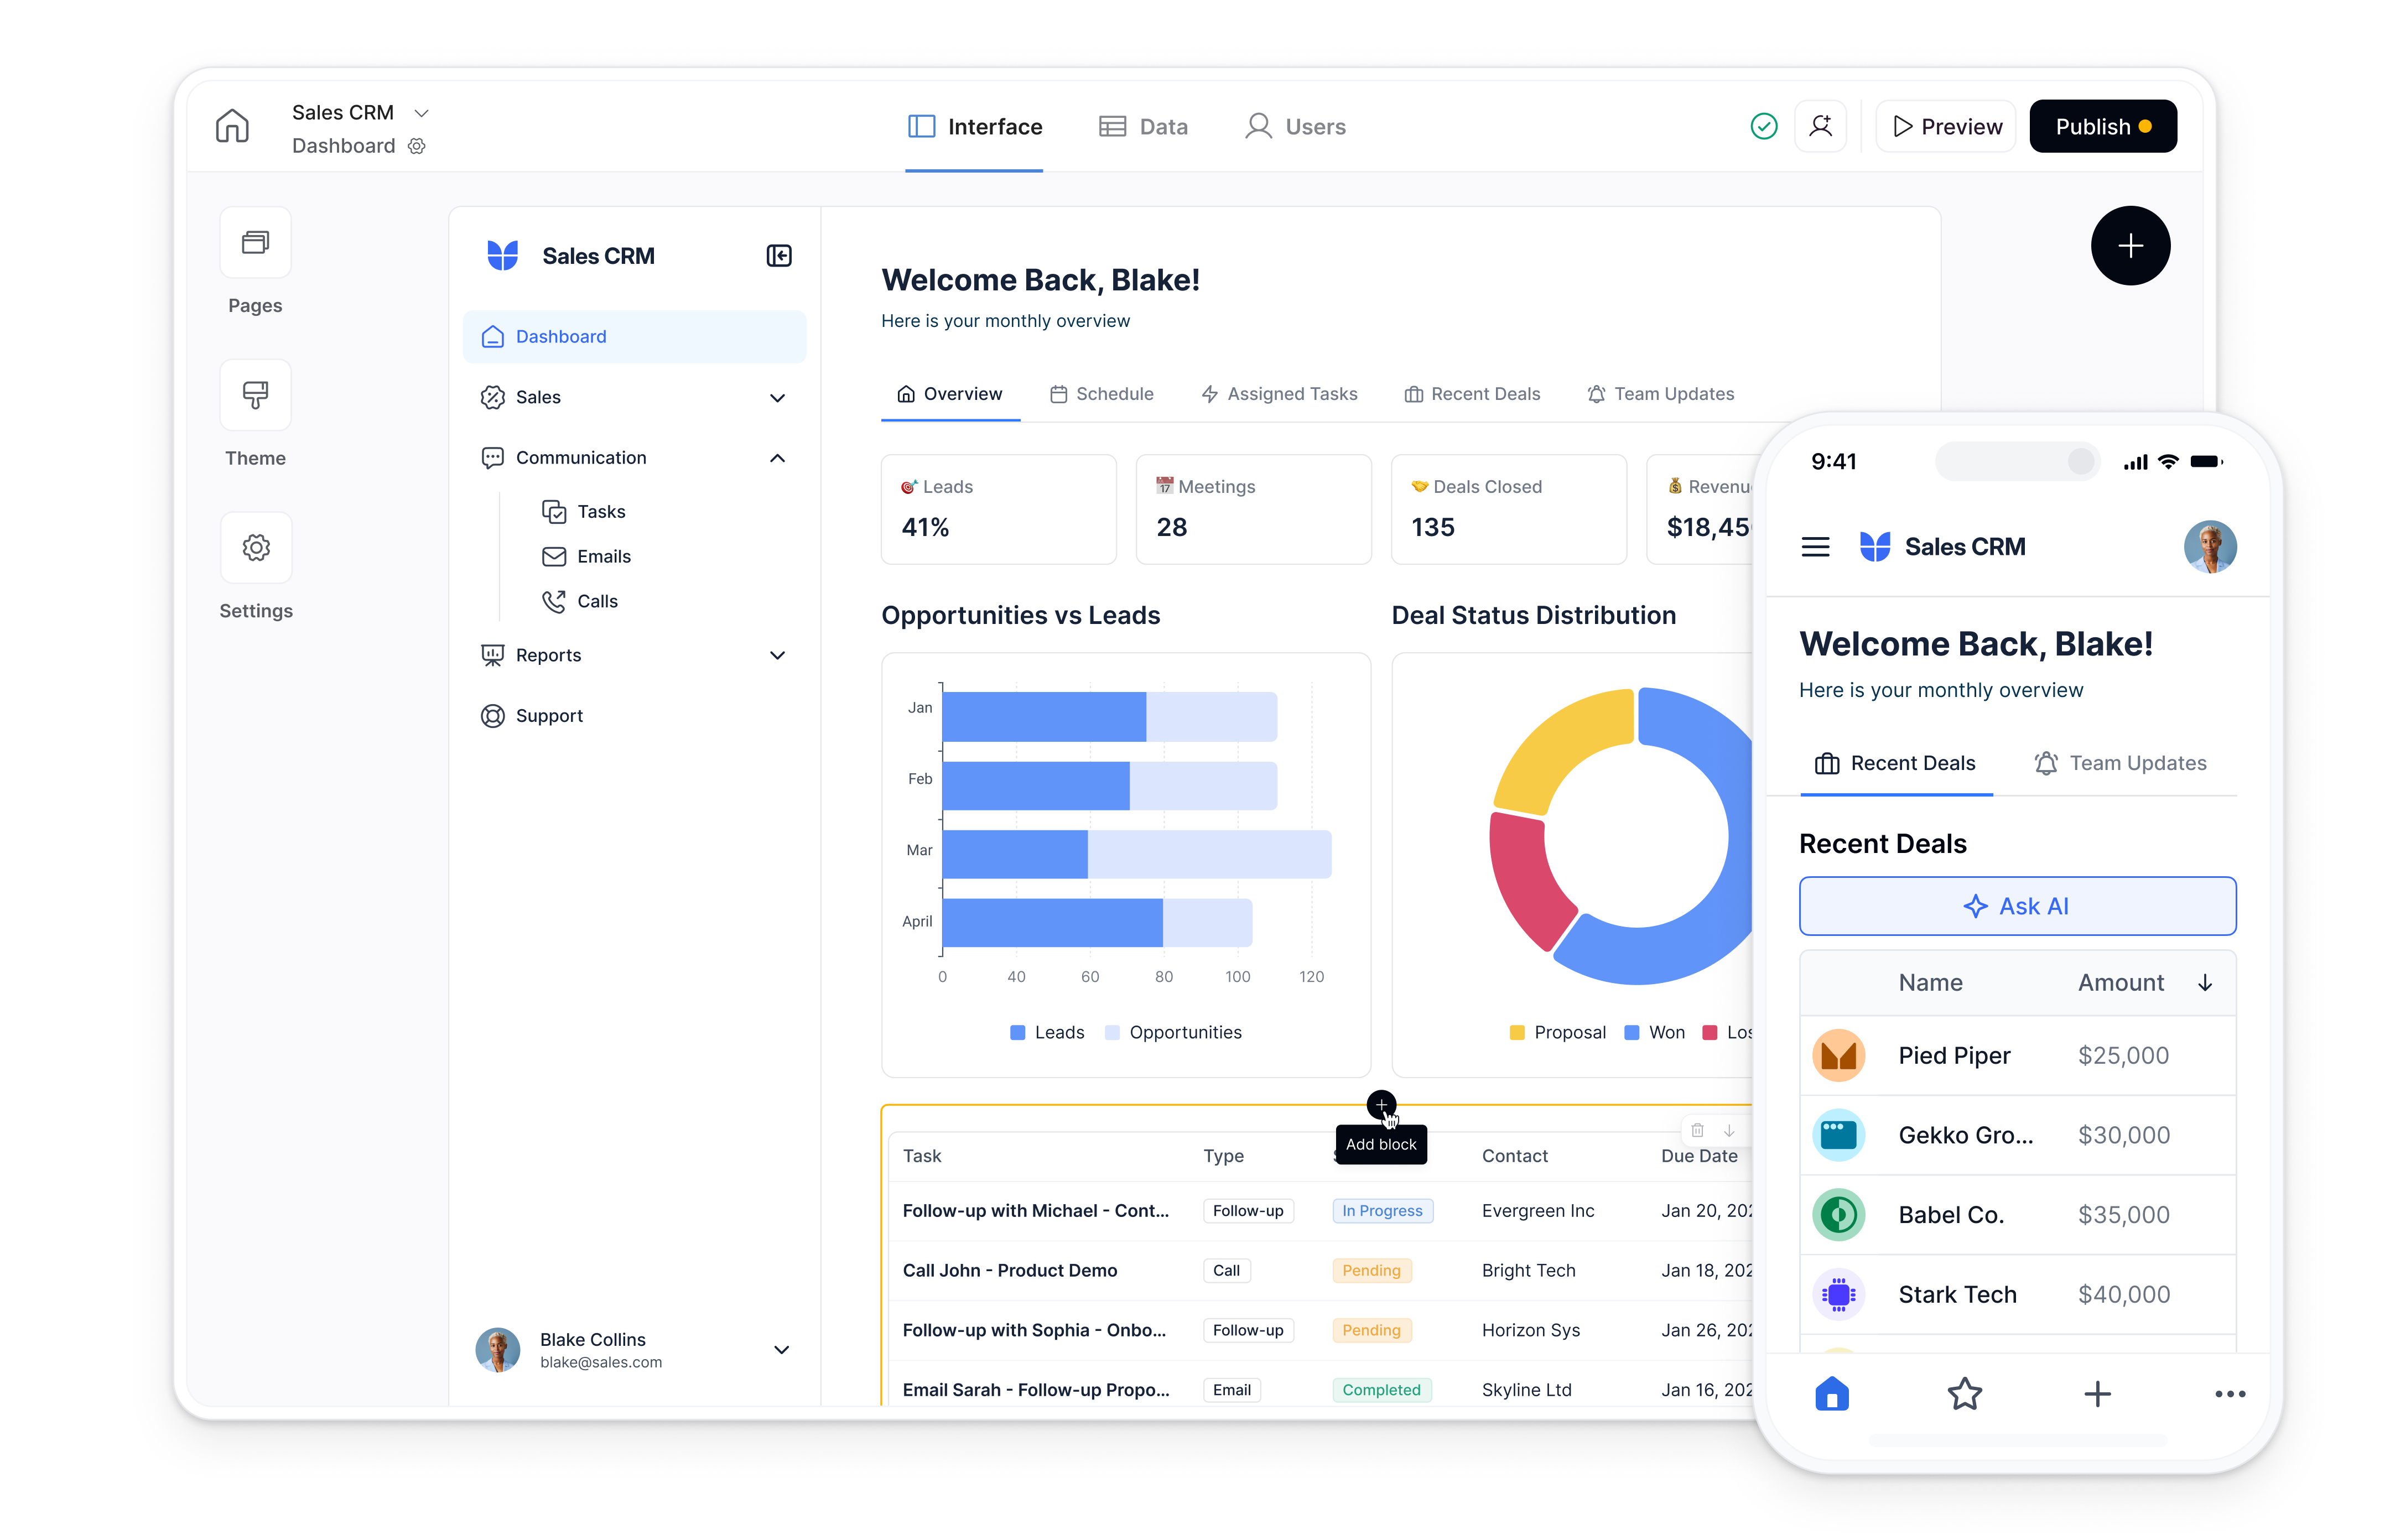
Task: Click the large black plus button
Action: [2130, 246]
